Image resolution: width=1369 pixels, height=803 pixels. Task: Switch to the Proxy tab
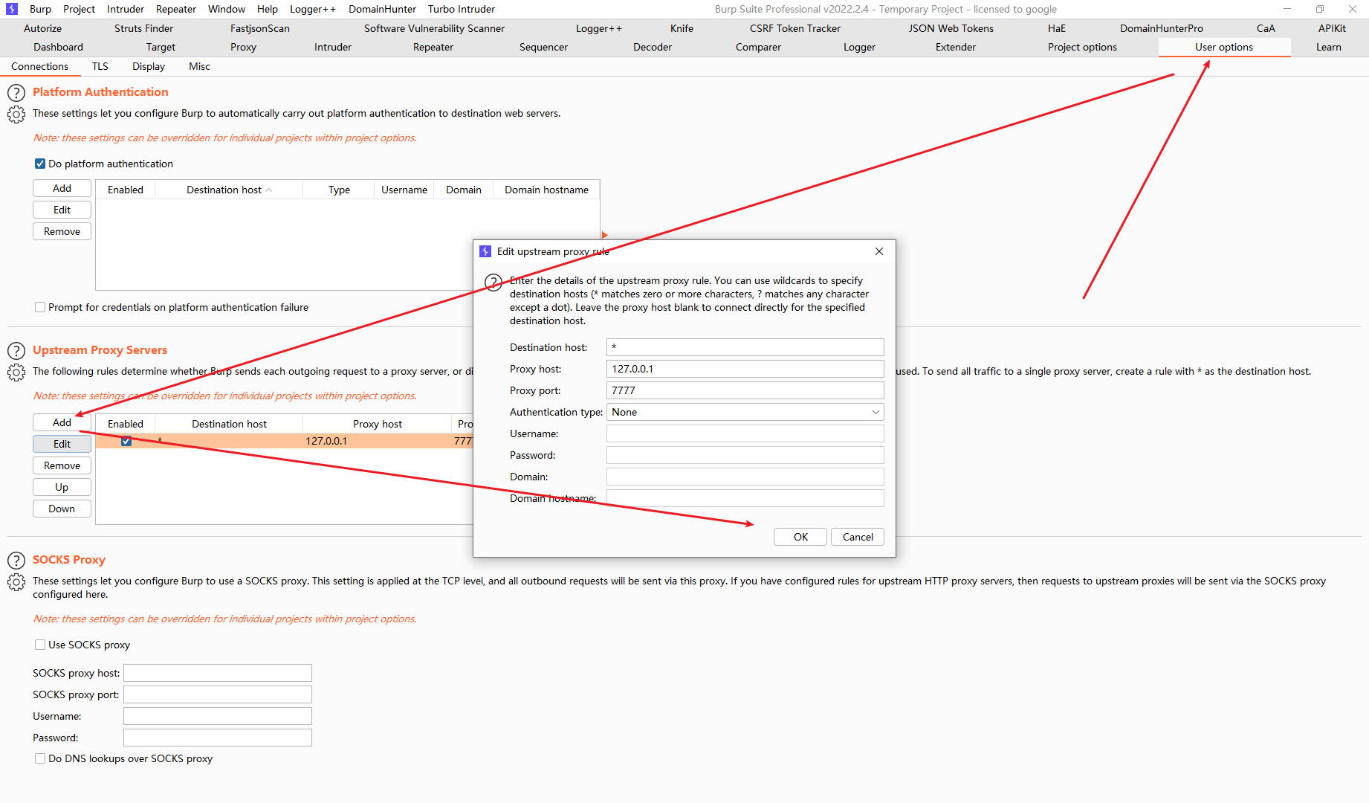[243, 47]
